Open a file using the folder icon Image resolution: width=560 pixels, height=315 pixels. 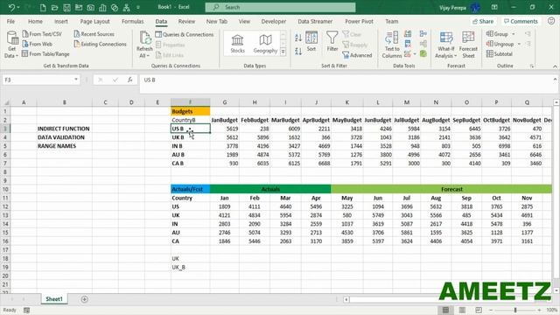(x=54, y=7)
